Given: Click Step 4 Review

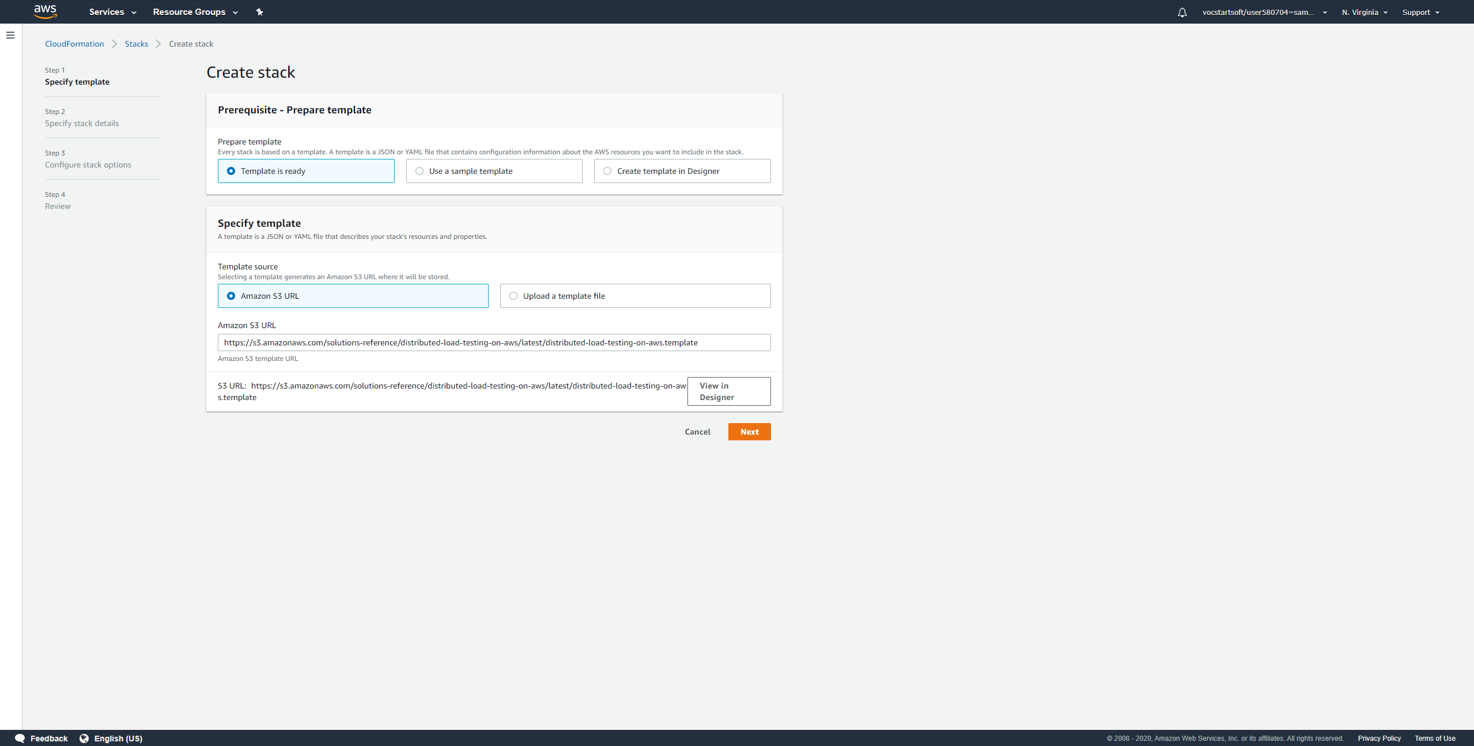Looking at the screenshot, I should click(58, 201).
